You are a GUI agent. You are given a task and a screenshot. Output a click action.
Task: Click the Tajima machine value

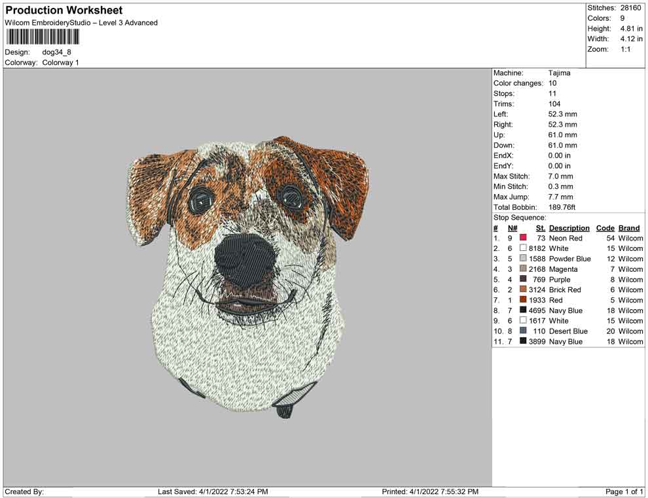559,73
